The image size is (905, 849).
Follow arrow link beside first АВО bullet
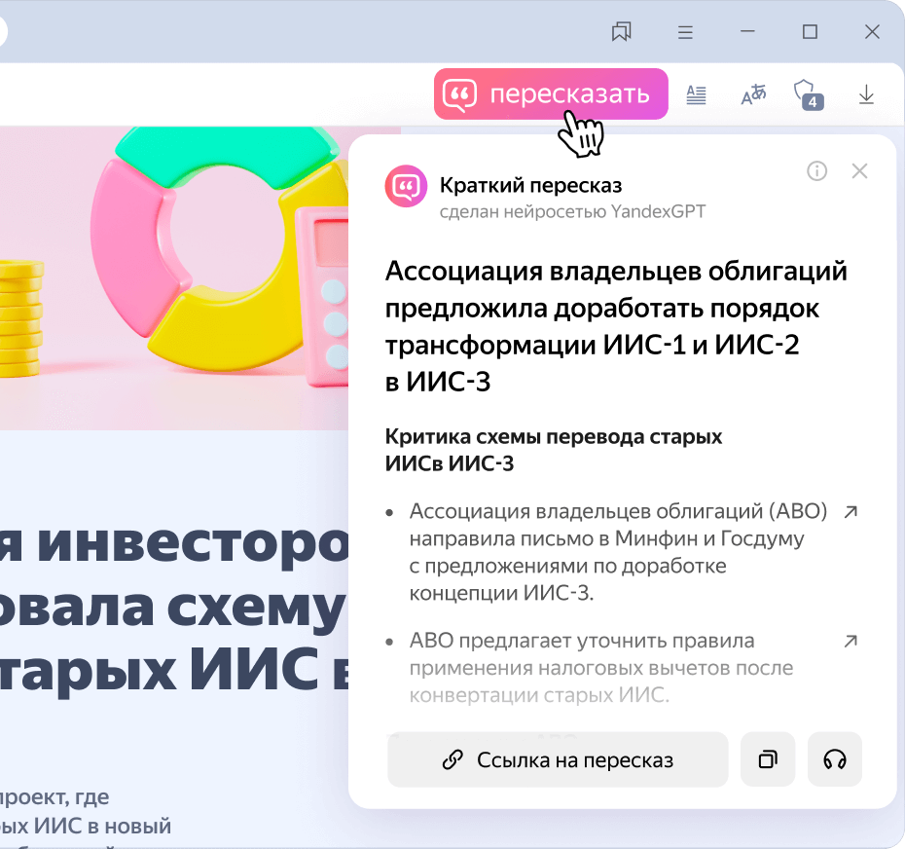(x=851, y=512)
